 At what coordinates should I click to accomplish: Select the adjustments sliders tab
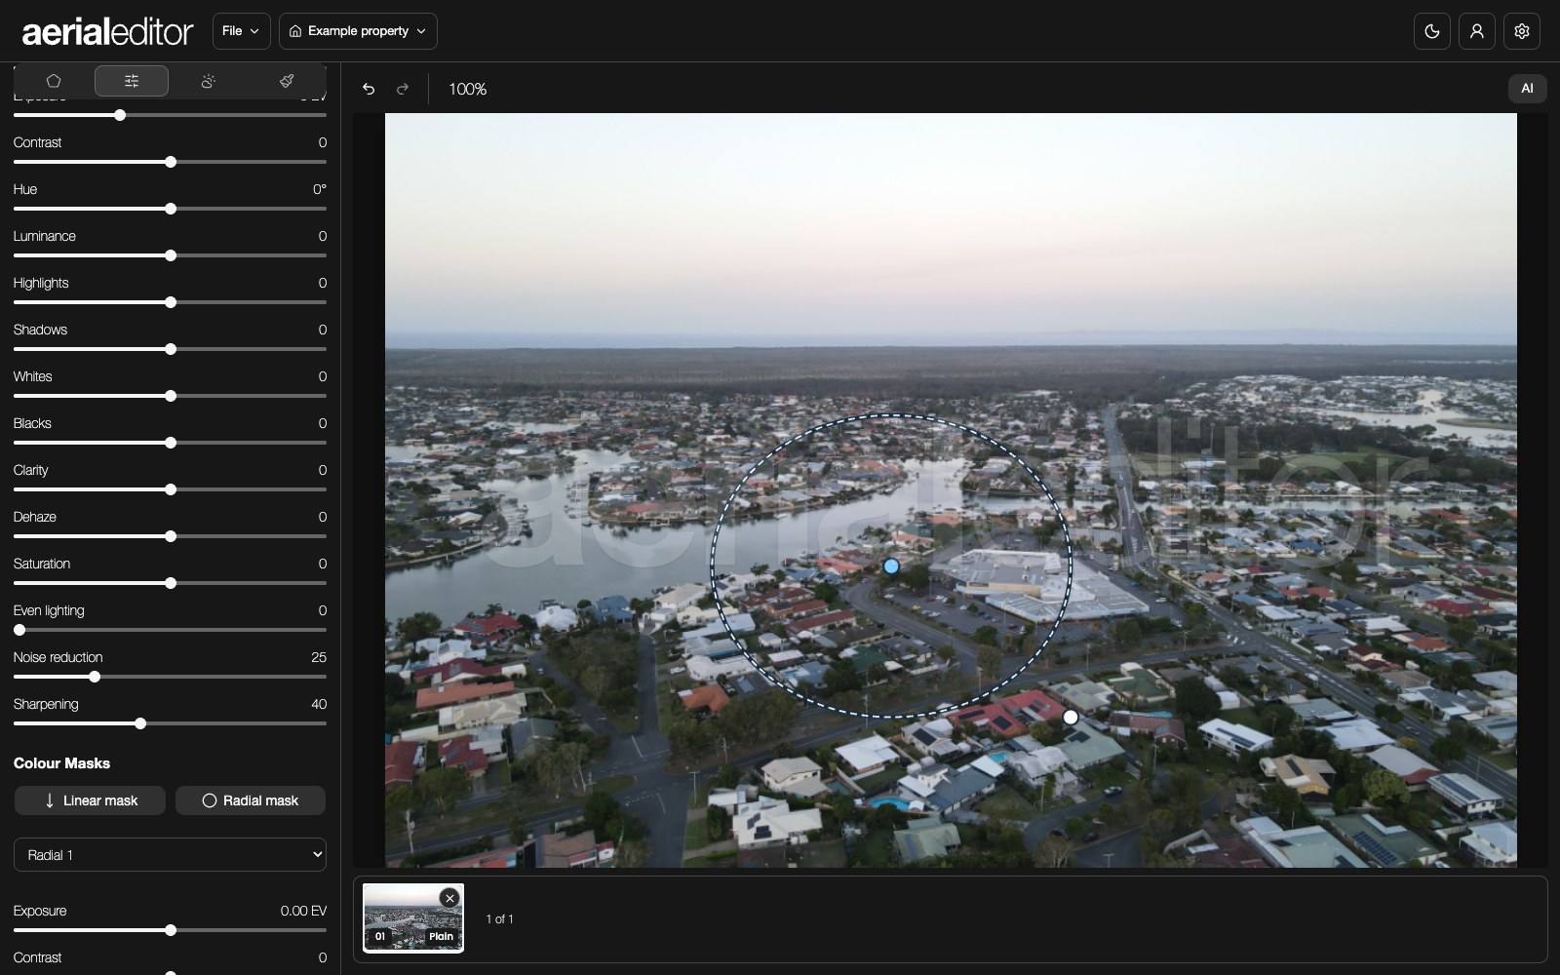[132, 81]
